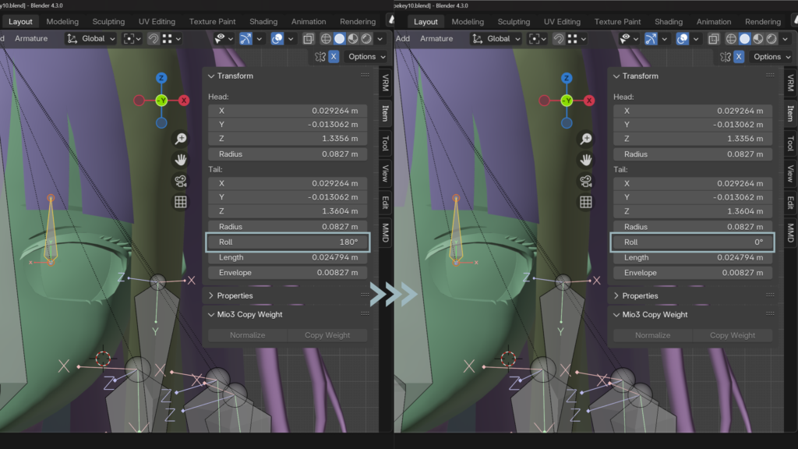Toggle camera view icon in left viewport
The width and height of the screenshot is (798, 449).
click(x=181, y=181)
